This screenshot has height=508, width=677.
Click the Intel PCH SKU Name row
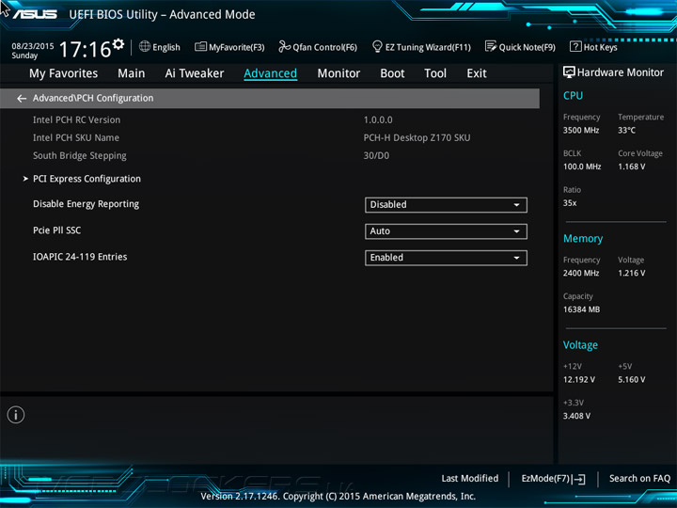point(76,137)
